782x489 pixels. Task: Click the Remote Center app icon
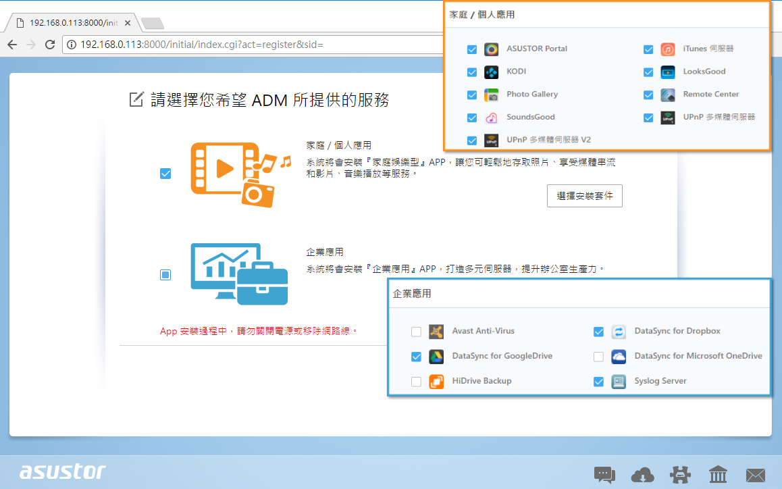668,95
